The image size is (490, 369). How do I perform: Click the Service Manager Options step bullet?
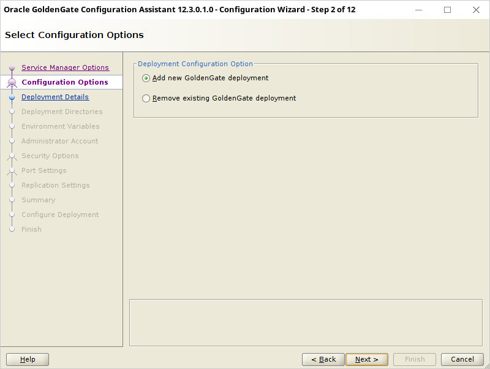(x=12, y=68)
